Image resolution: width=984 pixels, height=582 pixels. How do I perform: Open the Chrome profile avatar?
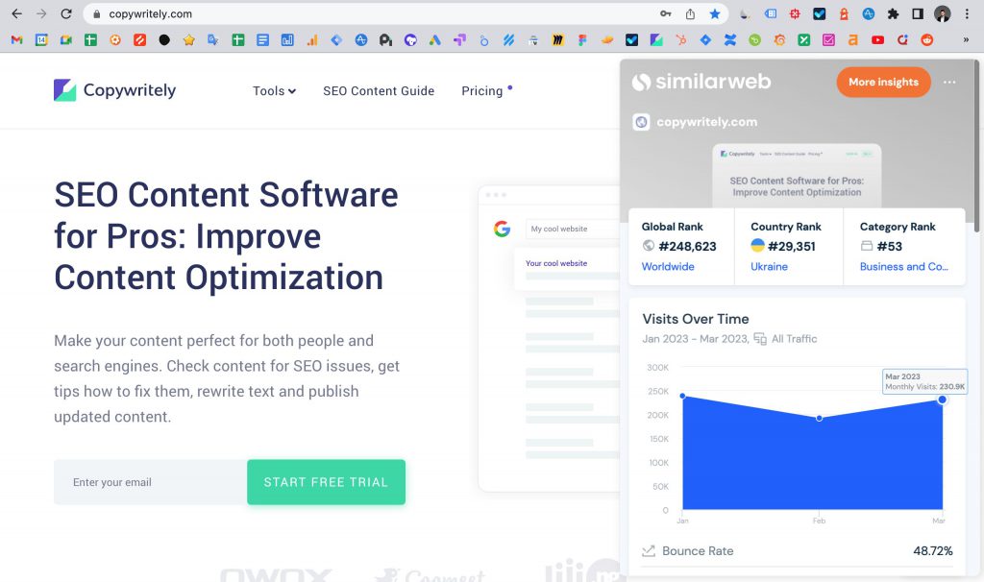pyautogui.click(x=942, y=13)
